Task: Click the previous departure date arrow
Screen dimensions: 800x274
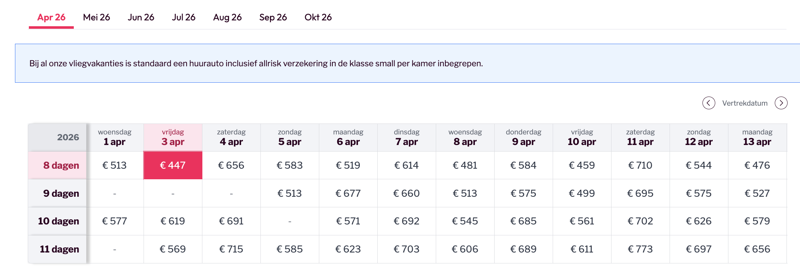Action: click(x=709, y=103)
